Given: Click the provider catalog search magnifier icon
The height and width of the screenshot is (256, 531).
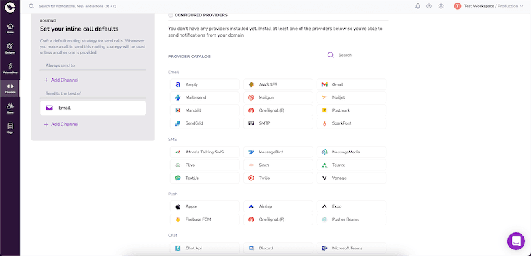Looking at the screenshot, I should [x=330, y=55].
